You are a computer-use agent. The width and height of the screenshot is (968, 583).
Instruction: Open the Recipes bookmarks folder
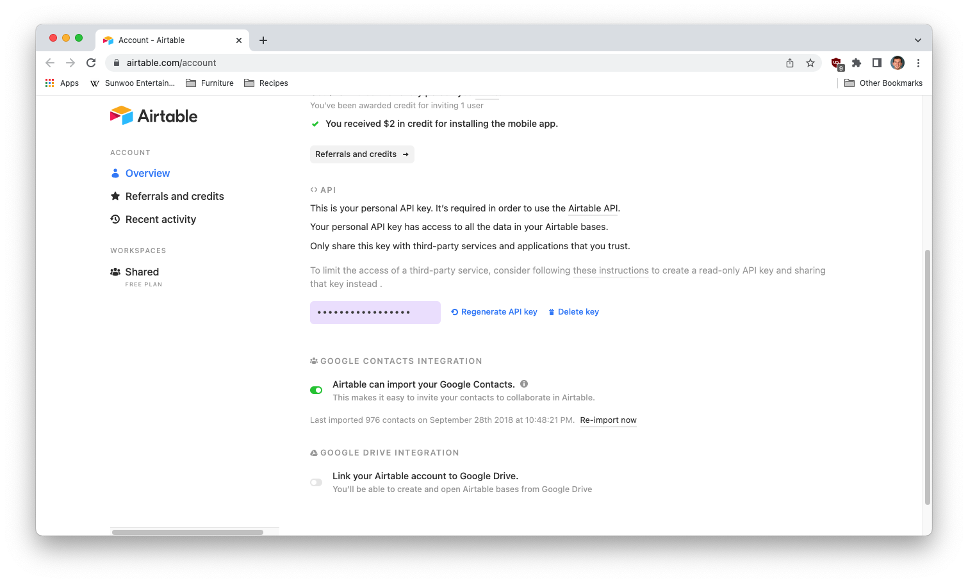267,83
